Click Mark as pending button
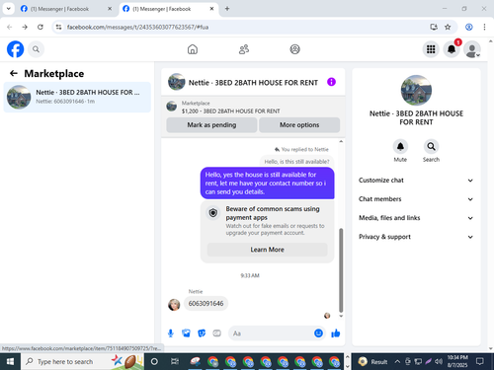Viewport: 494px width, 370px height. (x=211, y=125)
